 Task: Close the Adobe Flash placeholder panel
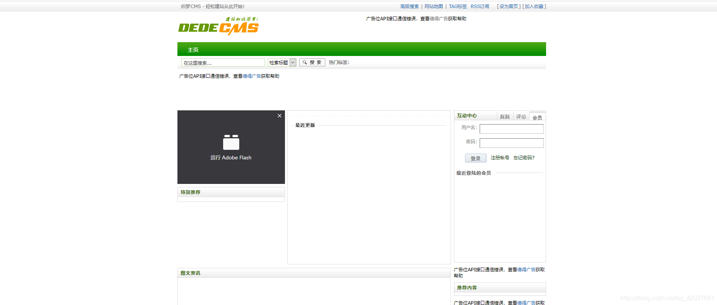[x=280, y=116]
